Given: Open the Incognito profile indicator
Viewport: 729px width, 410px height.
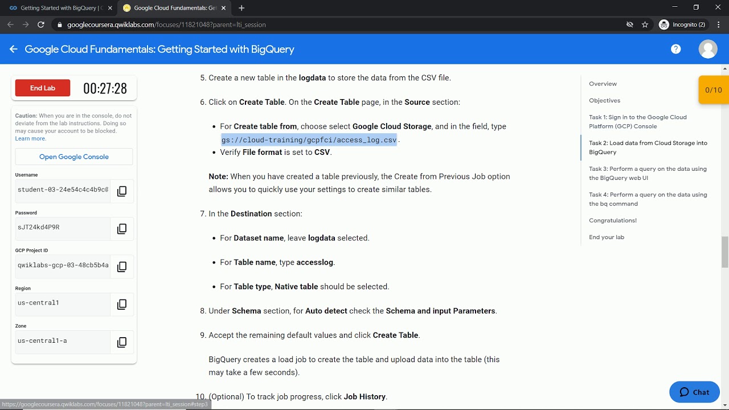Looking at the screenshot, I should 682,24.
